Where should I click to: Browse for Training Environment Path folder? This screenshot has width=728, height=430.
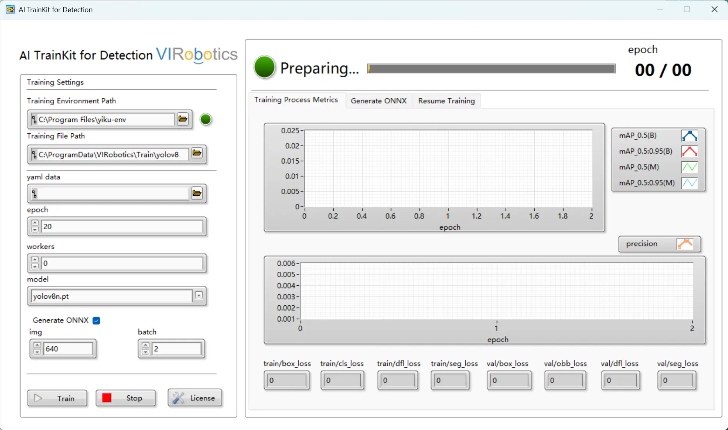[183, 119]
